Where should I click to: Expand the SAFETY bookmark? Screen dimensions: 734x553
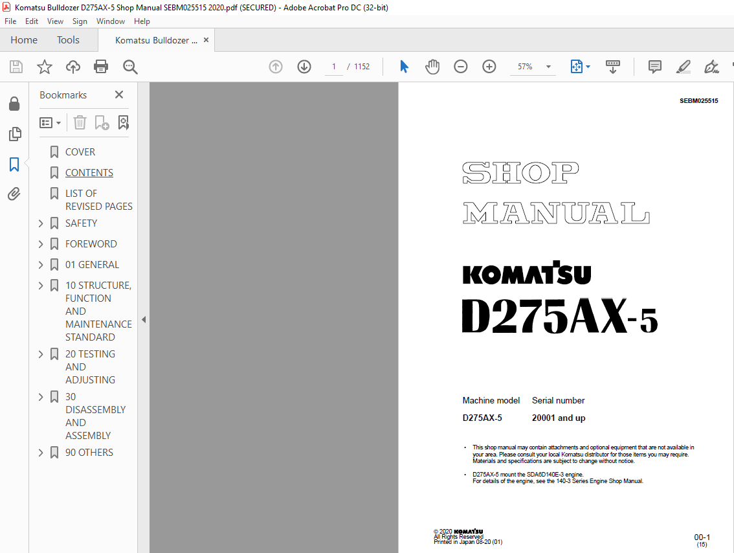(x=41, y=223)
